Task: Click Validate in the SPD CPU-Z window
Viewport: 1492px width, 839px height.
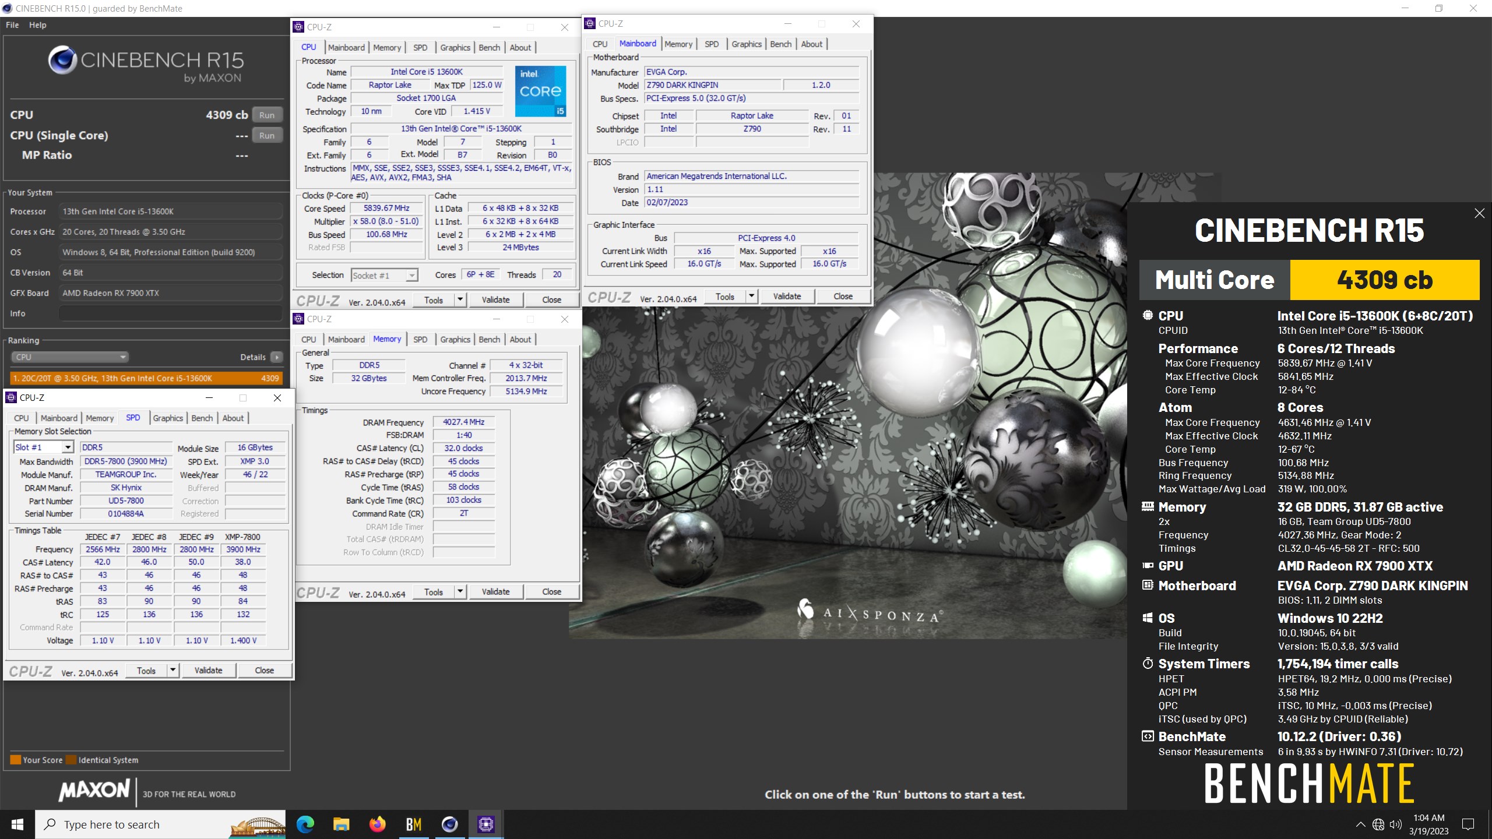Action: click(x=208, y=670)
